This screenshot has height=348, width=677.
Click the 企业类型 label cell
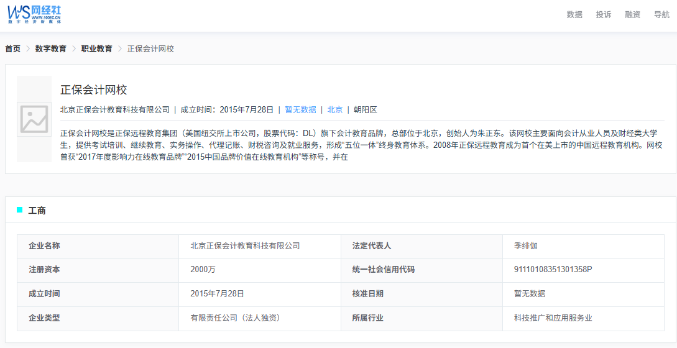[98, 319]
